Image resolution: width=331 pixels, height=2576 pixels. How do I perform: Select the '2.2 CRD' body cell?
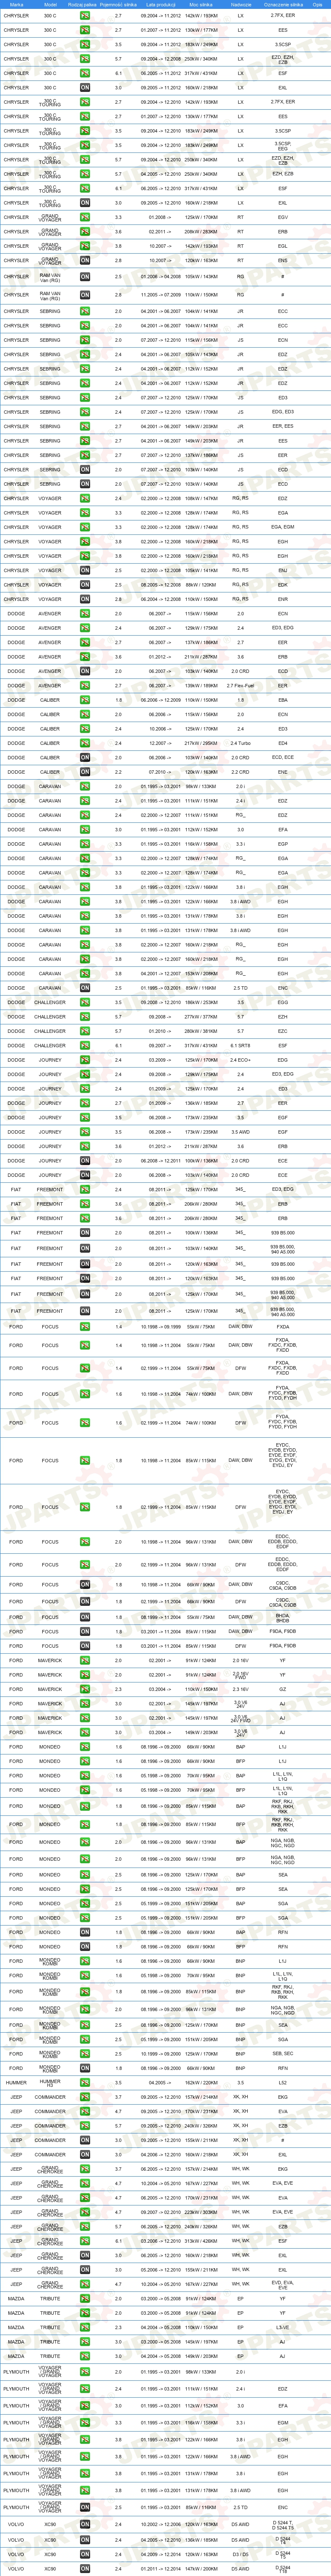click(x=240, y=772)
